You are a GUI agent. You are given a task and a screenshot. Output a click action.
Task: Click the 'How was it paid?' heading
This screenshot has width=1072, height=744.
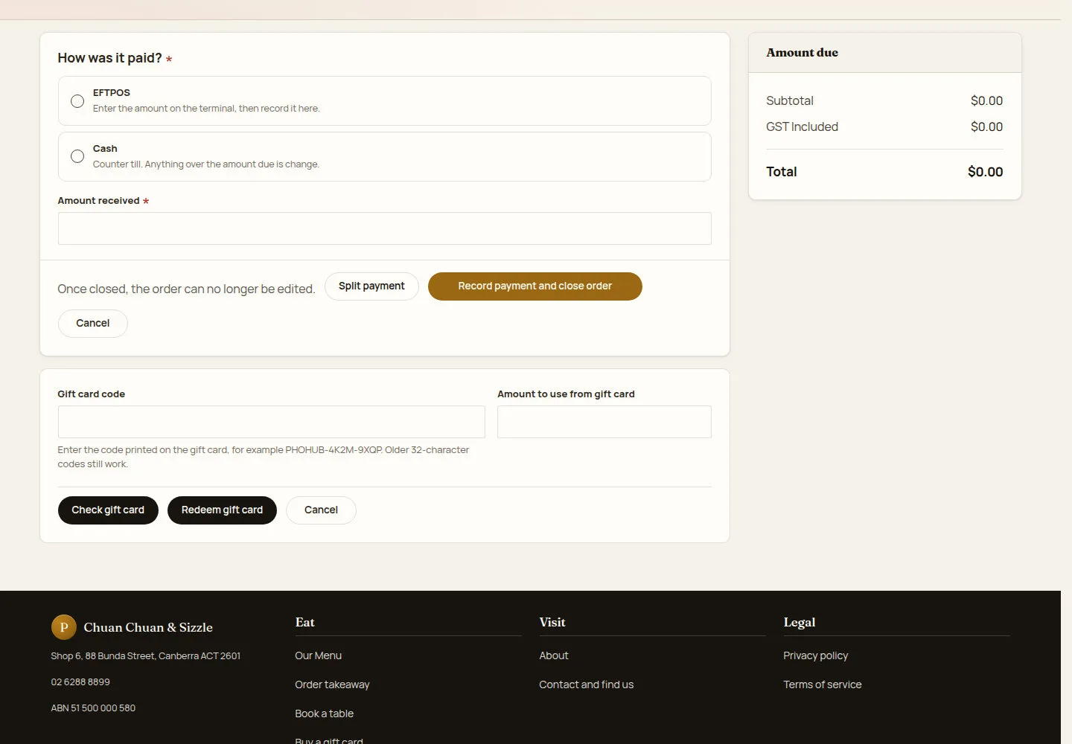point(109,58)
